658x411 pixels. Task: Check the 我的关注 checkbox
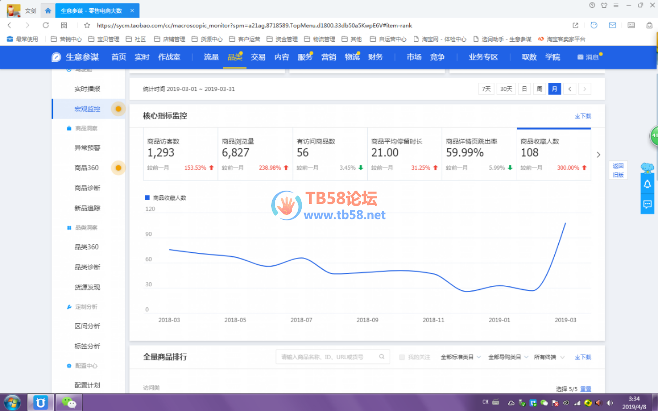[402, 357]
